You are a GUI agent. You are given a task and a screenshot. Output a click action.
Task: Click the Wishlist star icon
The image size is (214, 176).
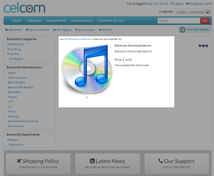100,30
